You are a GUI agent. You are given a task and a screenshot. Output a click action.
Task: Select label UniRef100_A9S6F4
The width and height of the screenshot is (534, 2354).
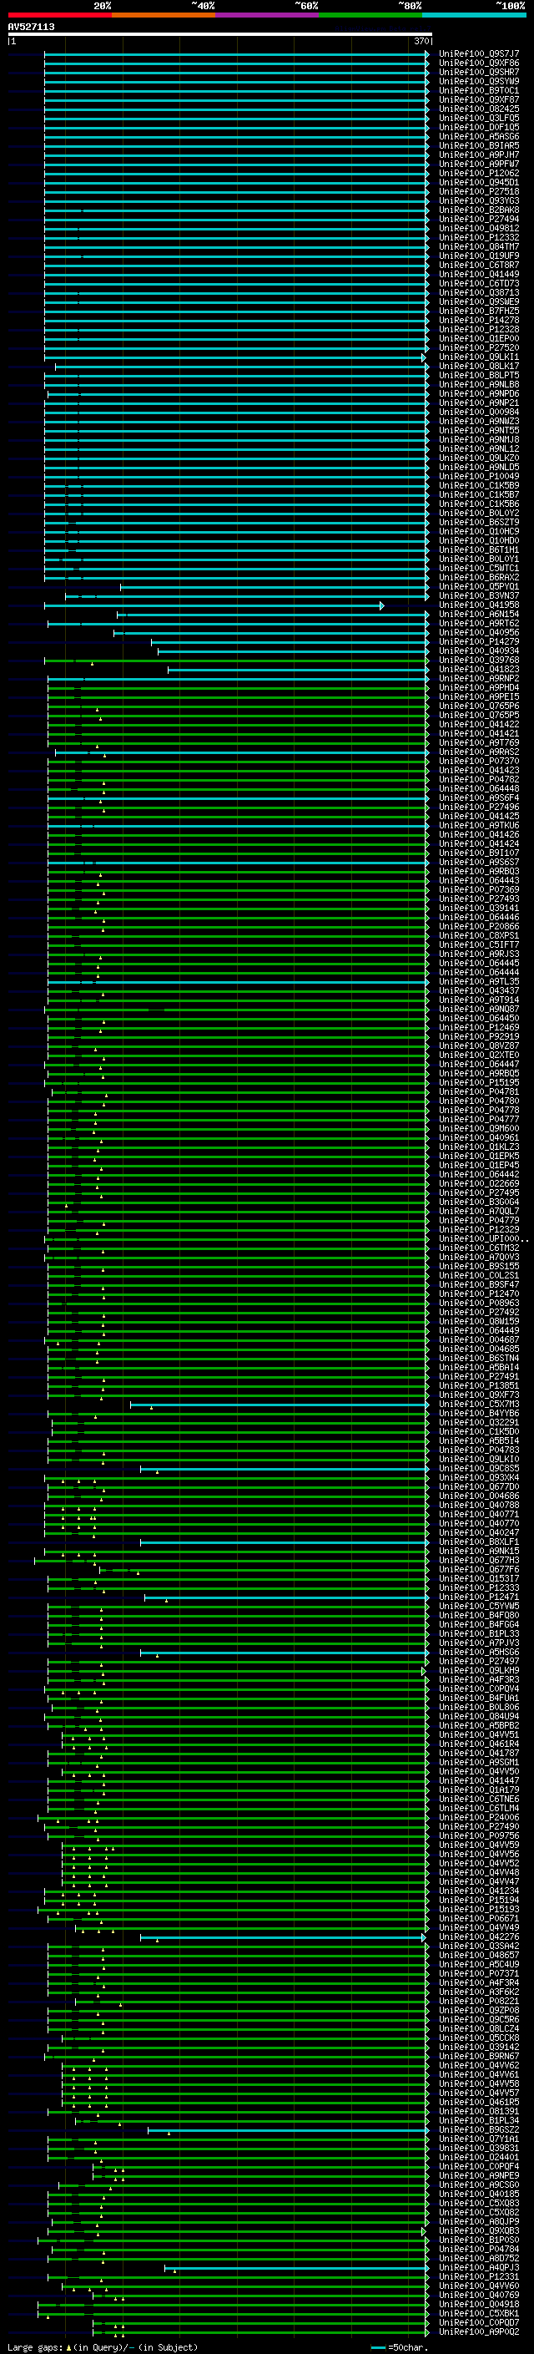(479, 797)
